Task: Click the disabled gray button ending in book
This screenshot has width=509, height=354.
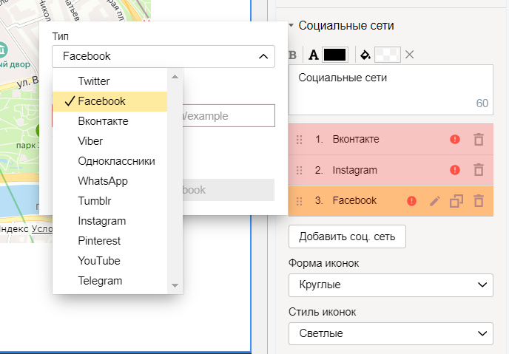Action: click(x=229, y=190)
